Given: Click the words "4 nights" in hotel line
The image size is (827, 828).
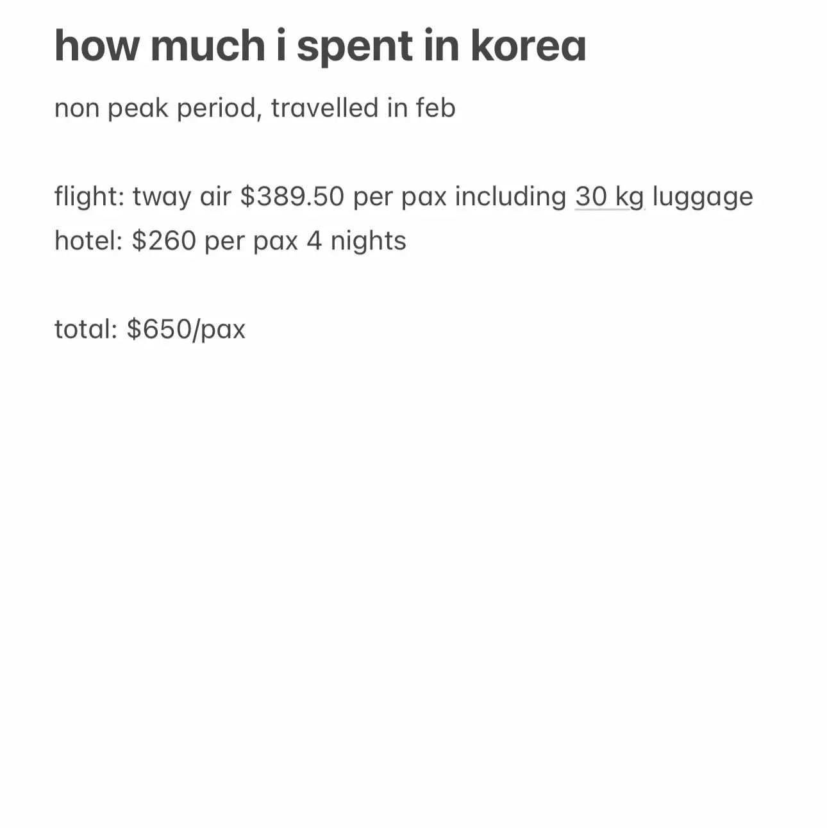Looking at the screenshot, I should 356,241.
